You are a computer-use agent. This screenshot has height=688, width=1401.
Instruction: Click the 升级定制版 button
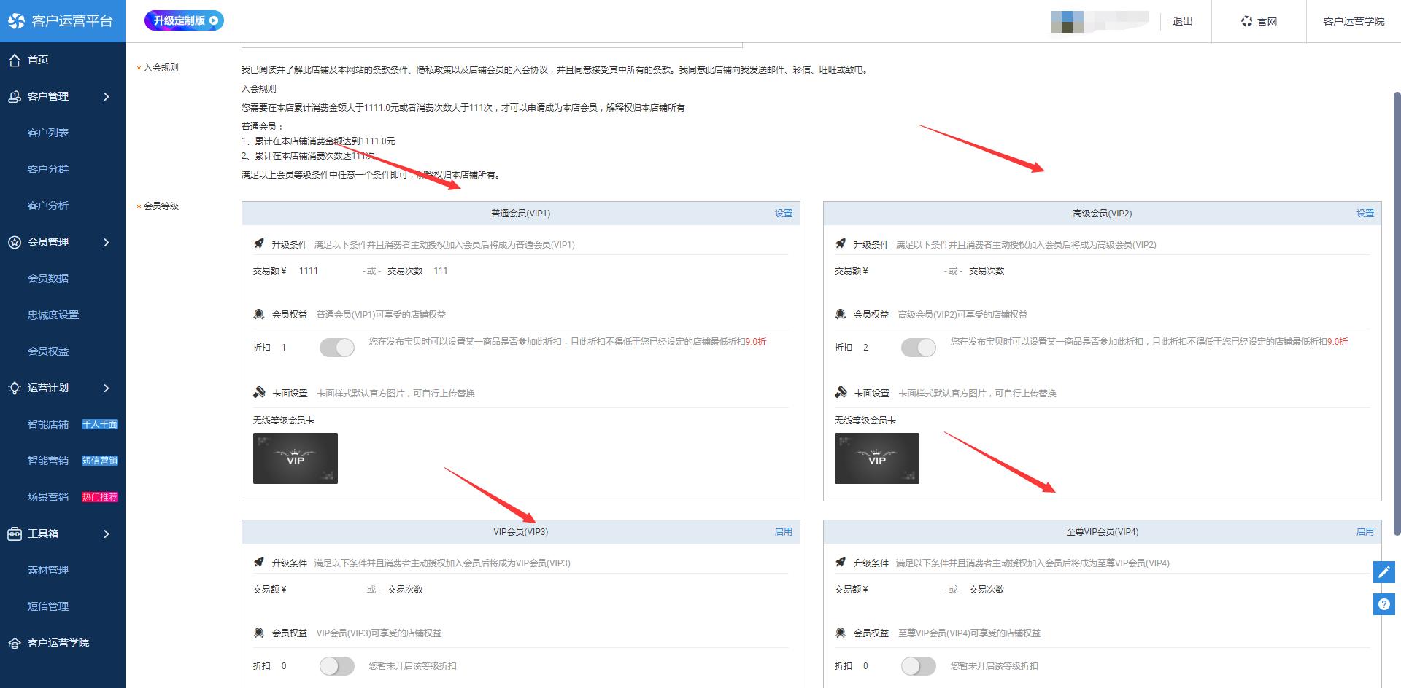tap(184, 20)
